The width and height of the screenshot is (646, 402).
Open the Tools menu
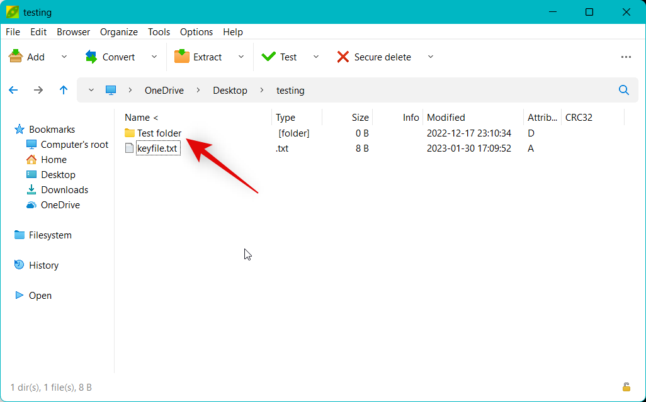pos(159,31)
